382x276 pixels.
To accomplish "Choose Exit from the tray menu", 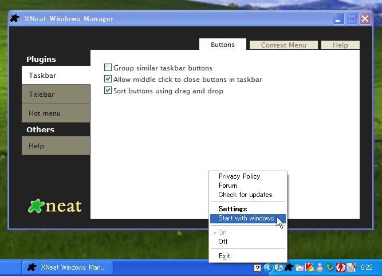I will click(x=248, y=256).
